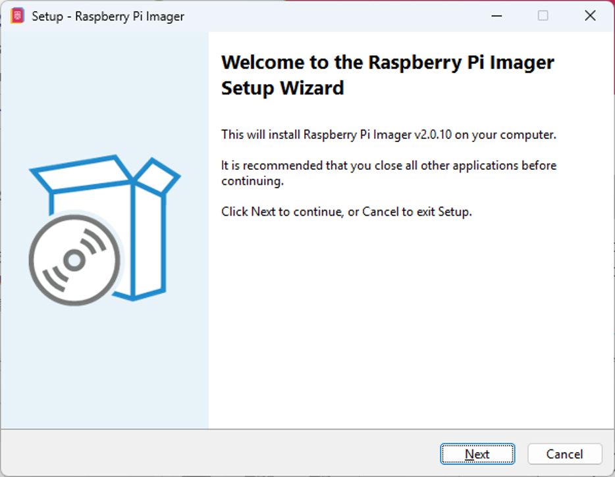Click the text "Click Next to continue, or Cancel to exit Setup."
615x477 pixels.
click(346, 212)
